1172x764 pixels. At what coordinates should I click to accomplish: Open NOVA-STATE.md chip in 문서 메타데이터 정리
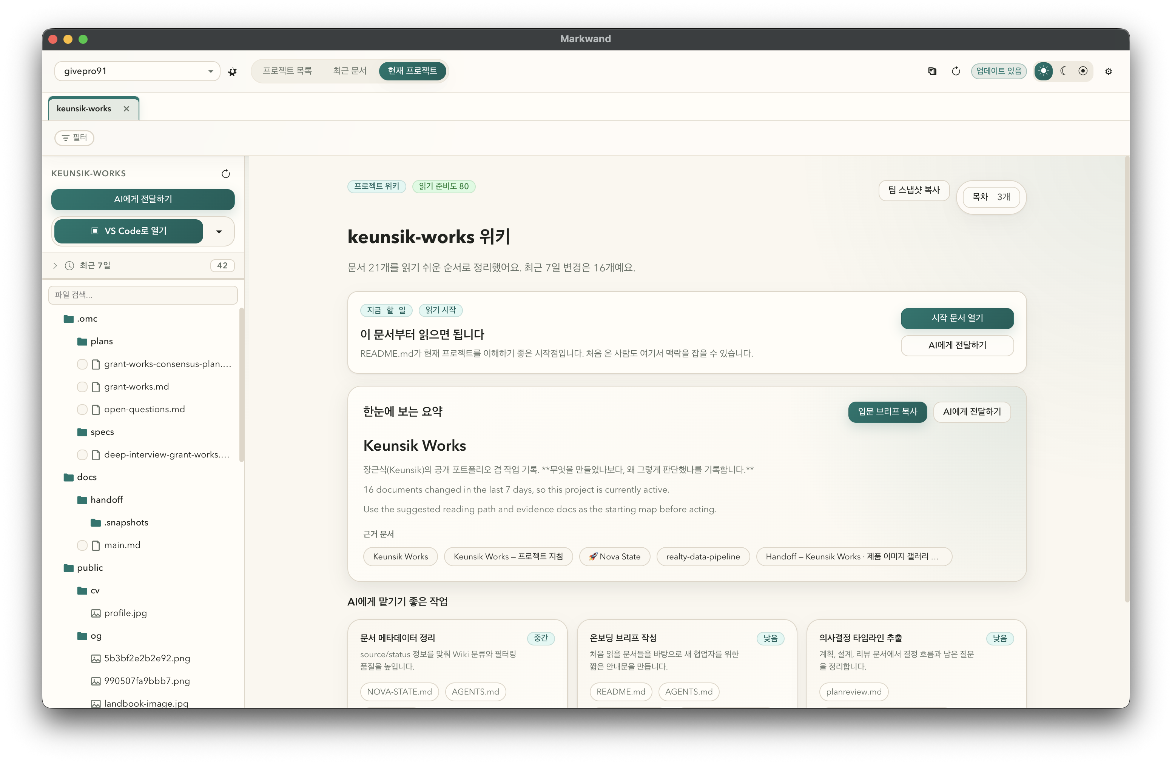pyautogui.click(x=399, y=692)
